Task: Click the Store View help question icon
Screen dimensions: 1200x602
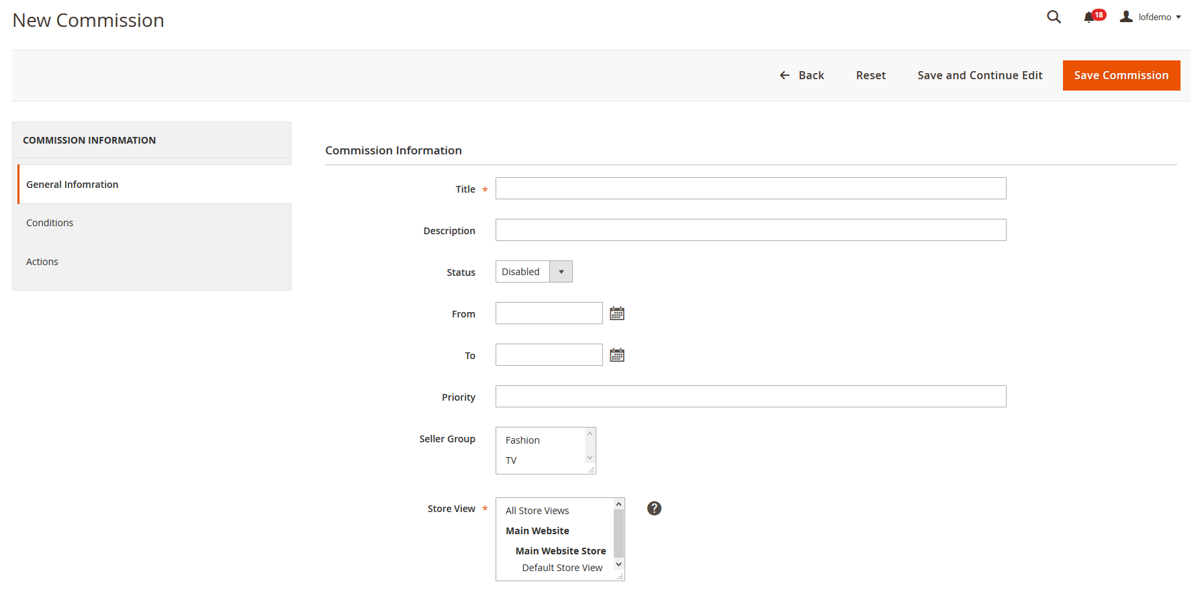Action: point(654,509)
